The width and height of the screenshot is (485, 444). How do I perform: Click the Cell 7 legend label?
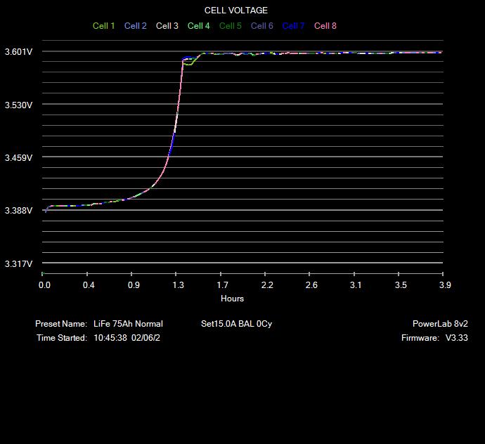point(294,26)
